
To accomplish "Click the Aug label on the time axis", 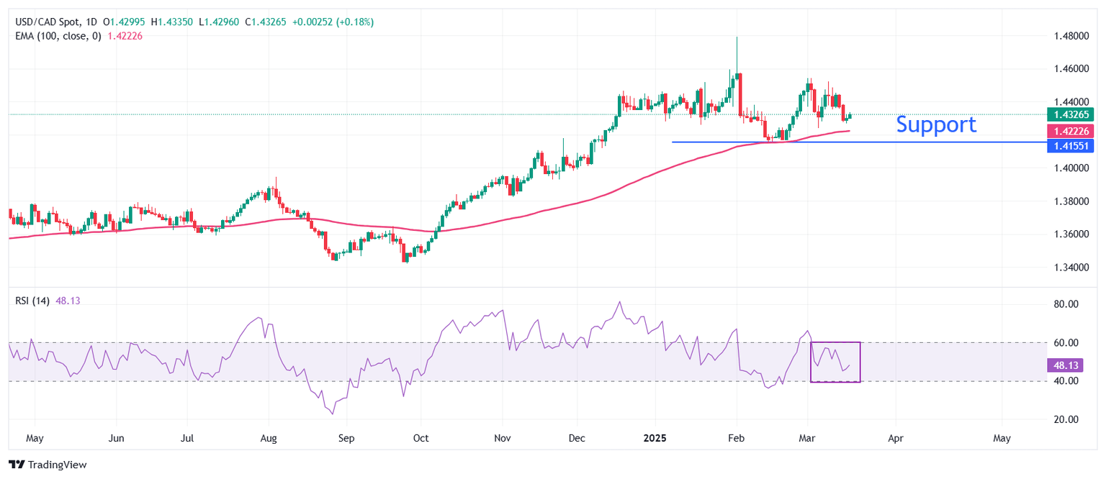I will [x=268, y=437].
